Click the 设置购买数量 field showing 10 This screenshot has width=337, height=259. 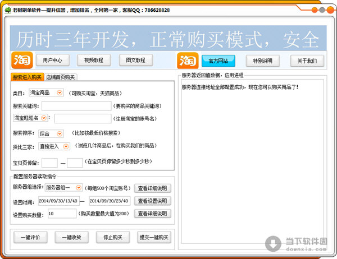click(62, 214)
